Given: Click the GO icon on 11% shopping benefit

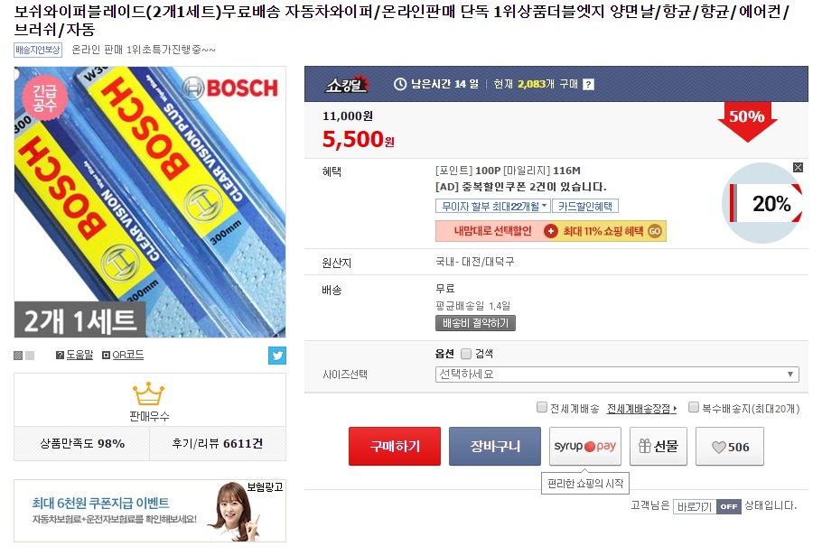Looking at the screenshot, I should 655,231.
